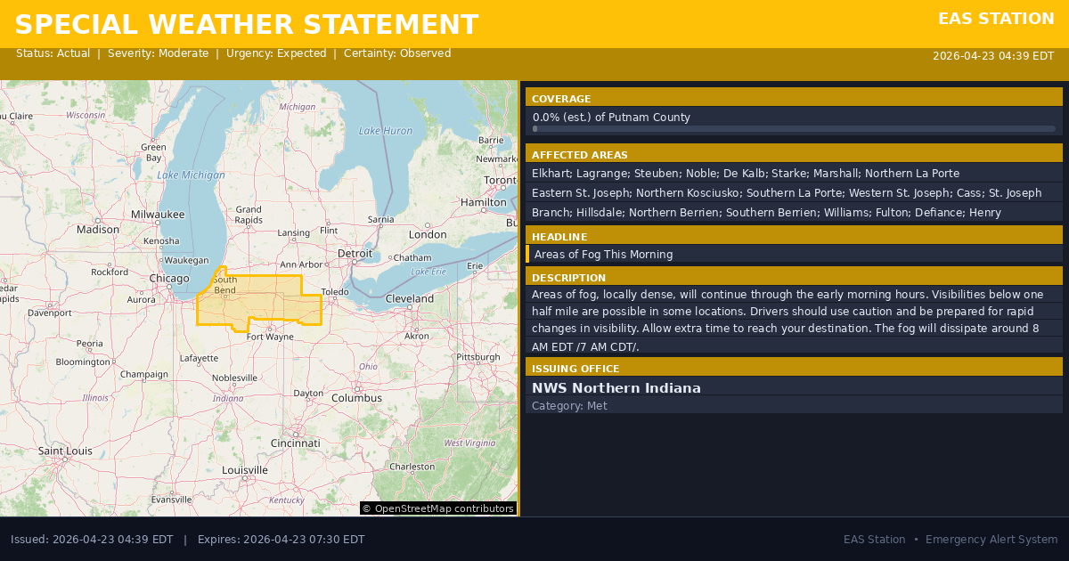The height and width of the screenshot is (561, 1069).
Task: Click the NWS Northern Indiana office name
Action: tap(616, 388)
